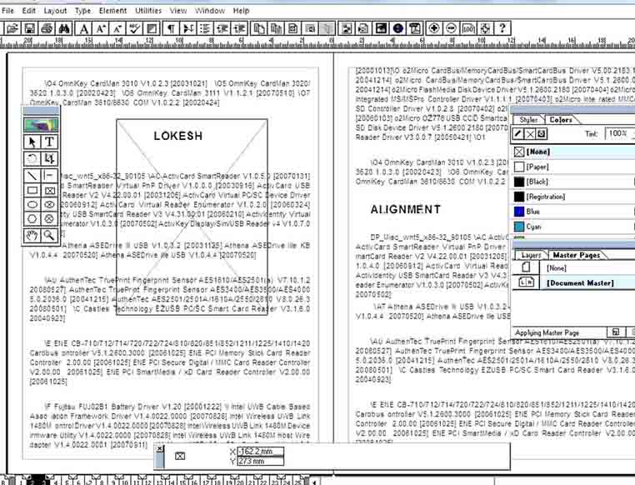Choose the [Registration] color entry

click(x=573, y=197)
